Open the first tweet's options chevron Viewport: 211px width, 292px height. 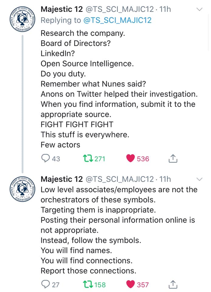pos(199,9)
